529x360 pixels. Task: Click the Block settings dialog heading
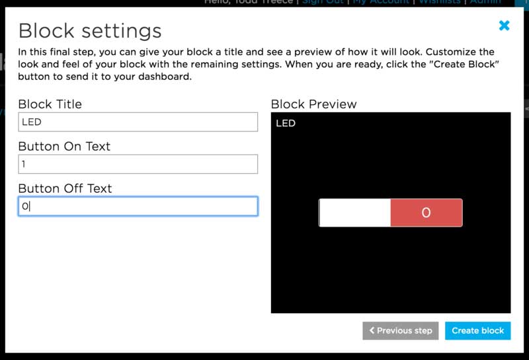(x=90, y=30)
